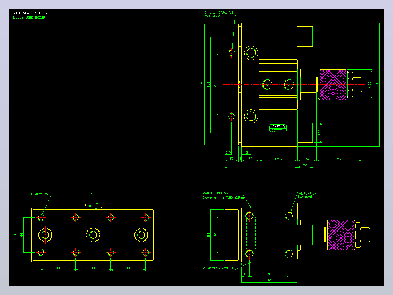Click the "70" bottom width dimension
This screenshot has width=393, height=295.
click(x=269, y=280)
